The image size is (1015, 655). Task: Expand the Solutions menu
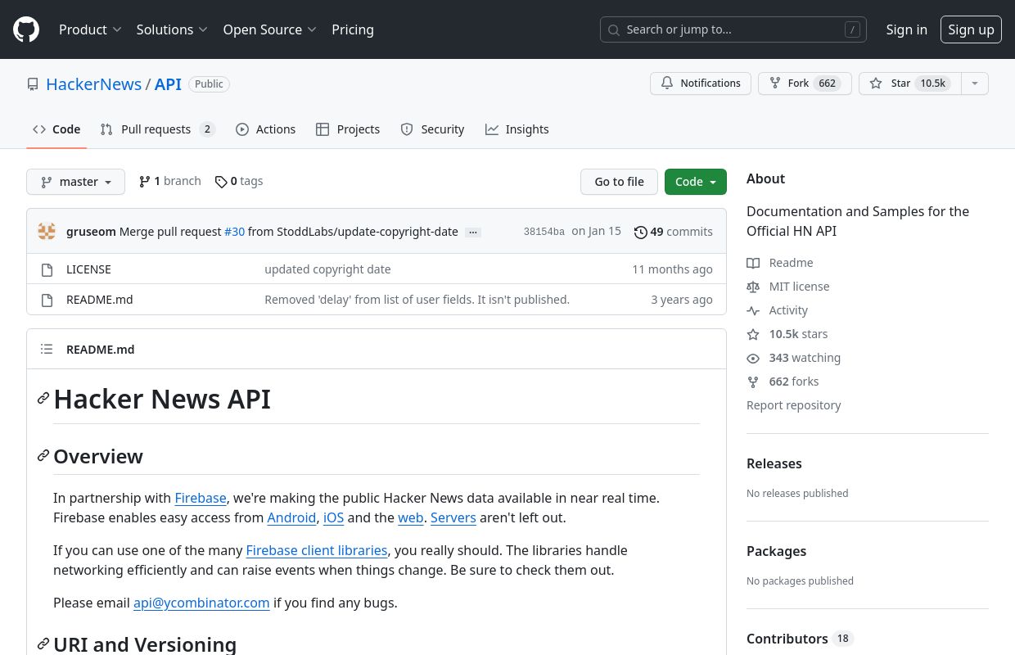172,29
